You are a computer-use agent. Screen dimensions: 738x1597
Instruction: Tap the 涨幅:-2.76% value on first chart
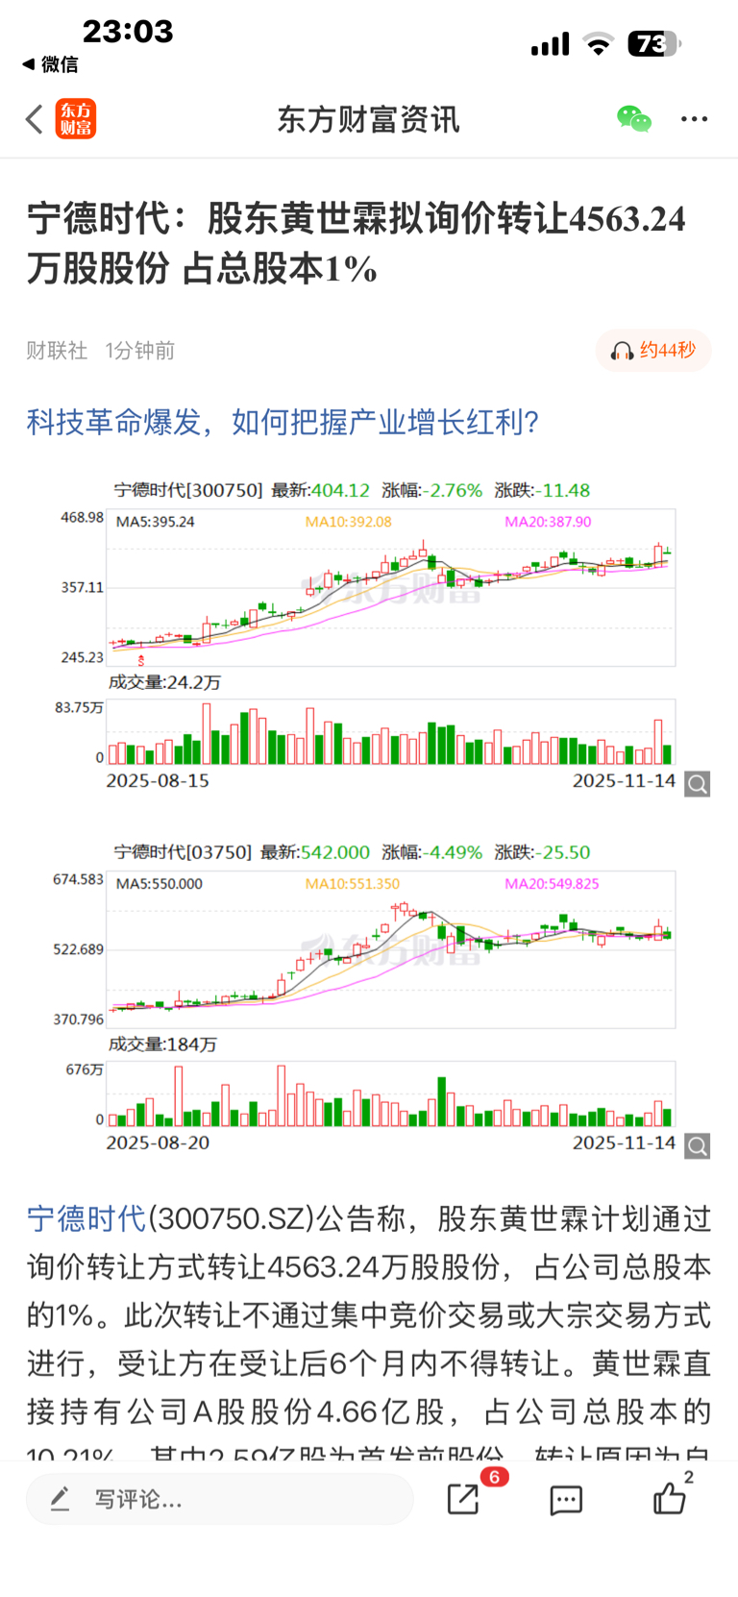pyautogui.click(x=431, y=490)
